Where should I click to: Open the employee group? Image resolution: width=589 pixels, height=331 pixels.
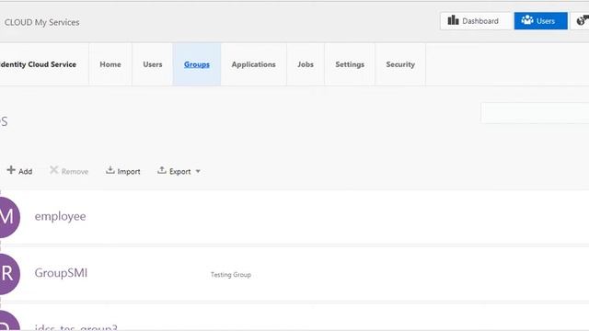pyautogui.click(x=60, y=217)
